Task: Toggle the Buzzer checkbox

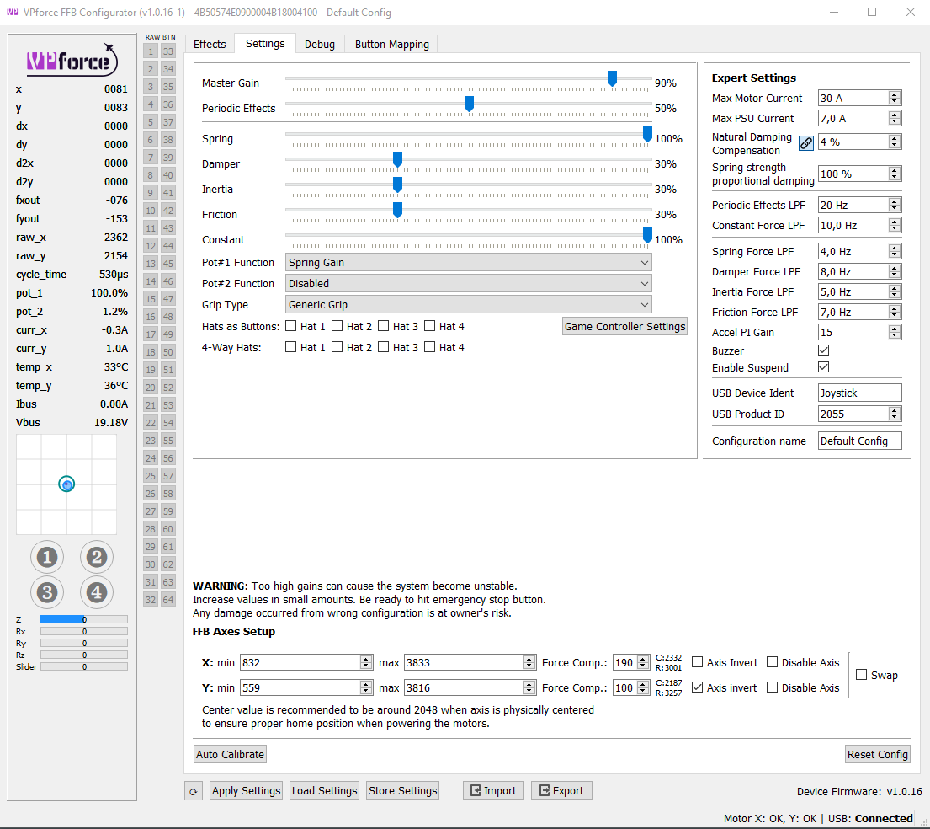Action: tap(824, 350)
